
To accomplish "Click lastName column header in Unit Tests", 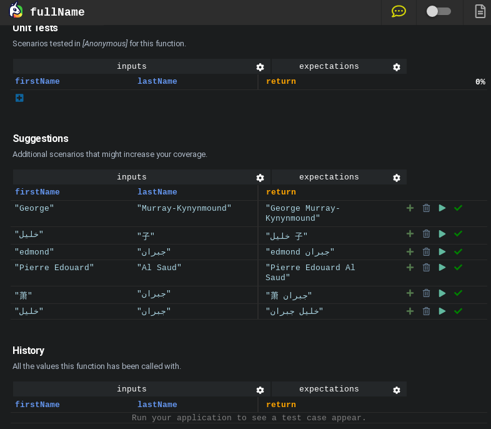I will pyautogui.click(x=157, y=81).
